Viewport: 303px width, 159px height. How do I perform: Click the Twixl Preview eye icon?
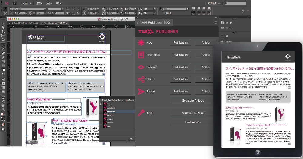coord(141,67)
